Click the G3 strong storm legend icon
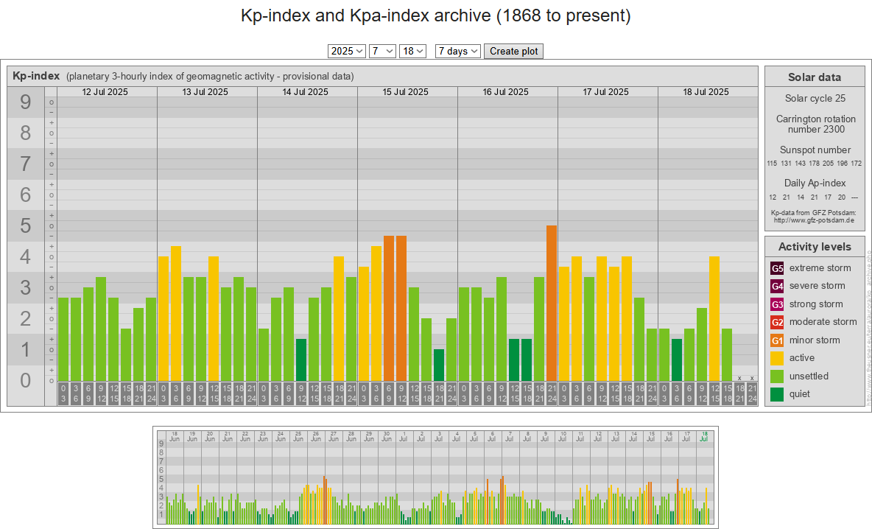872x529 pixels. coord(777,304)
